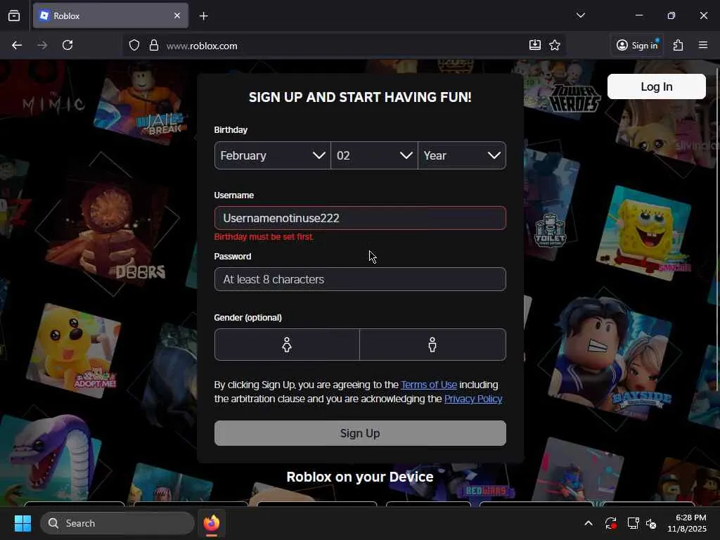Viewport: 720px width, 540px height.
Task: Open the Terms of Use link
Action: [429, 385]
